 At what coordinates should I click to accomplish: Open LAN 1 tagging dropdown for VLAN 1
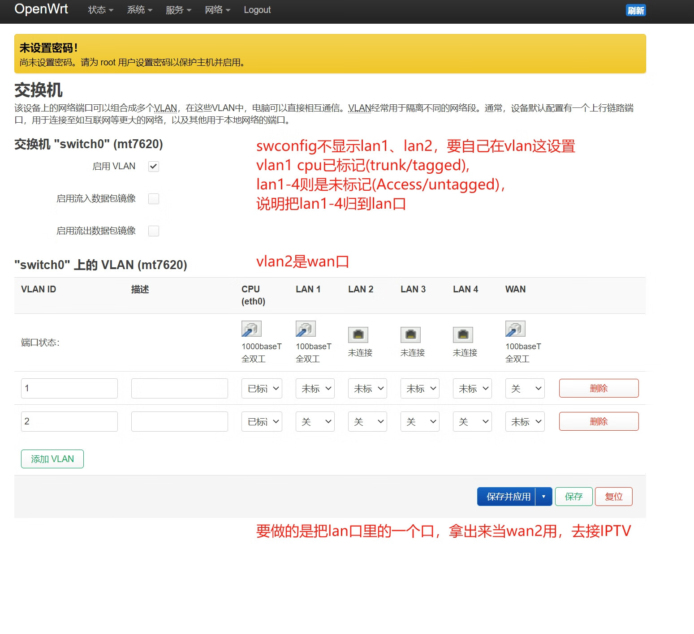pyautogui.click(x=315, y=388)
